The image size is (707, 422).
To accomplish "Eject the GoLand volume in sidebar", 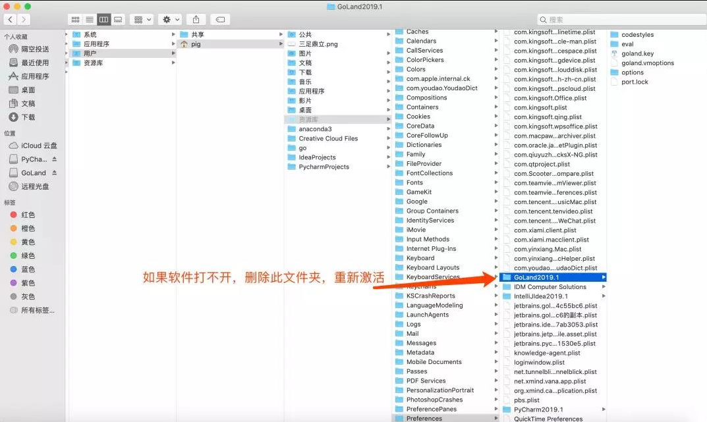I will [x=55, y=172].
